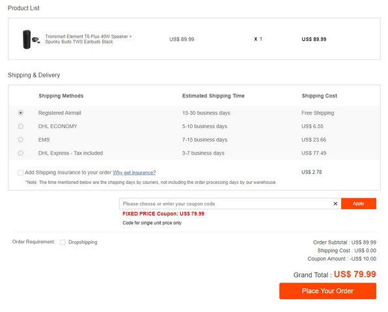This screenshot has width=388, height=312.
Task: Apply the coupon code
Action: [x=359, y=203]
